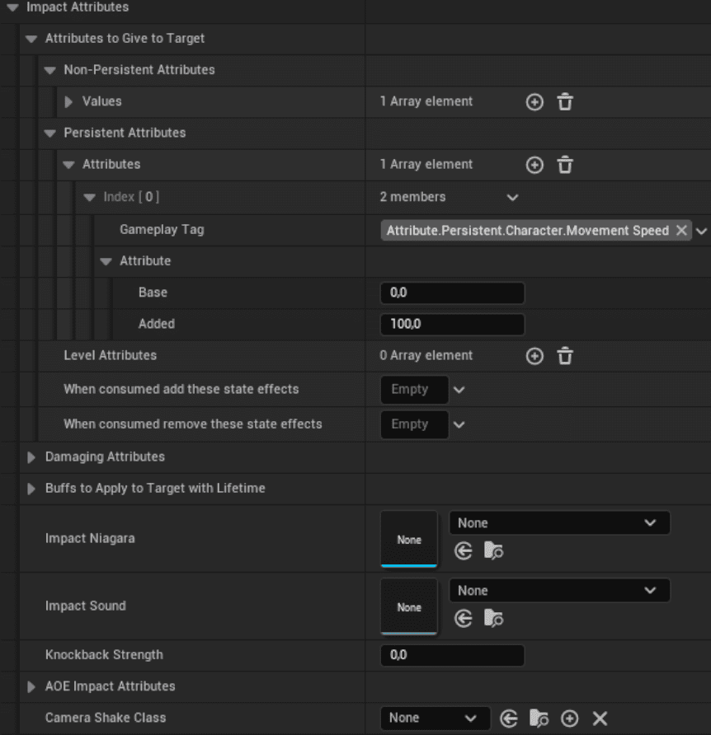Screen dimensions: 711x735
Task: Select 'When consumed add these state effects' label
Action: (181, 389)
